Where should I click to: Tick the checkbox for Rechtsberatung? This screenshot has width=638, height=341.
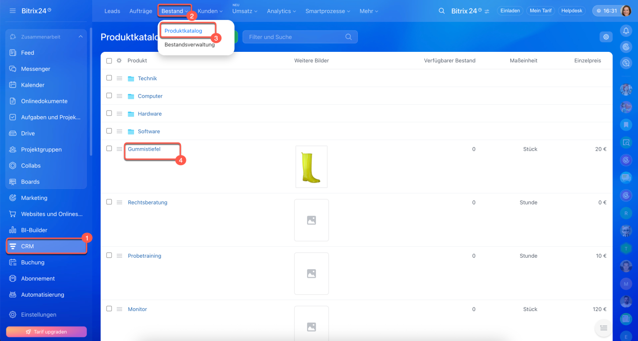(109, 202)
